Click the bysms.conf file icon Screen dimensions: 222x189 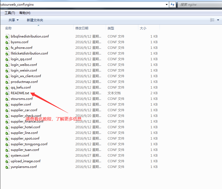pyautogui.click(x=7, y=42)
